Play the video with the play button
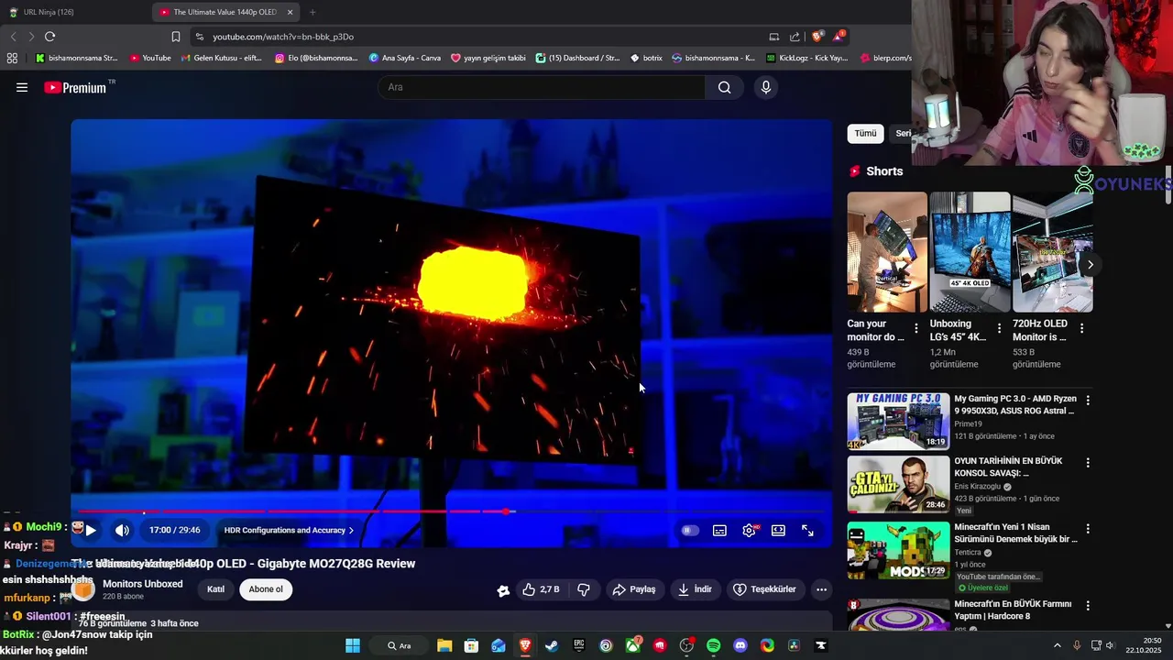This screenshot has width=1173, height=660. click(x=91, y=530)
